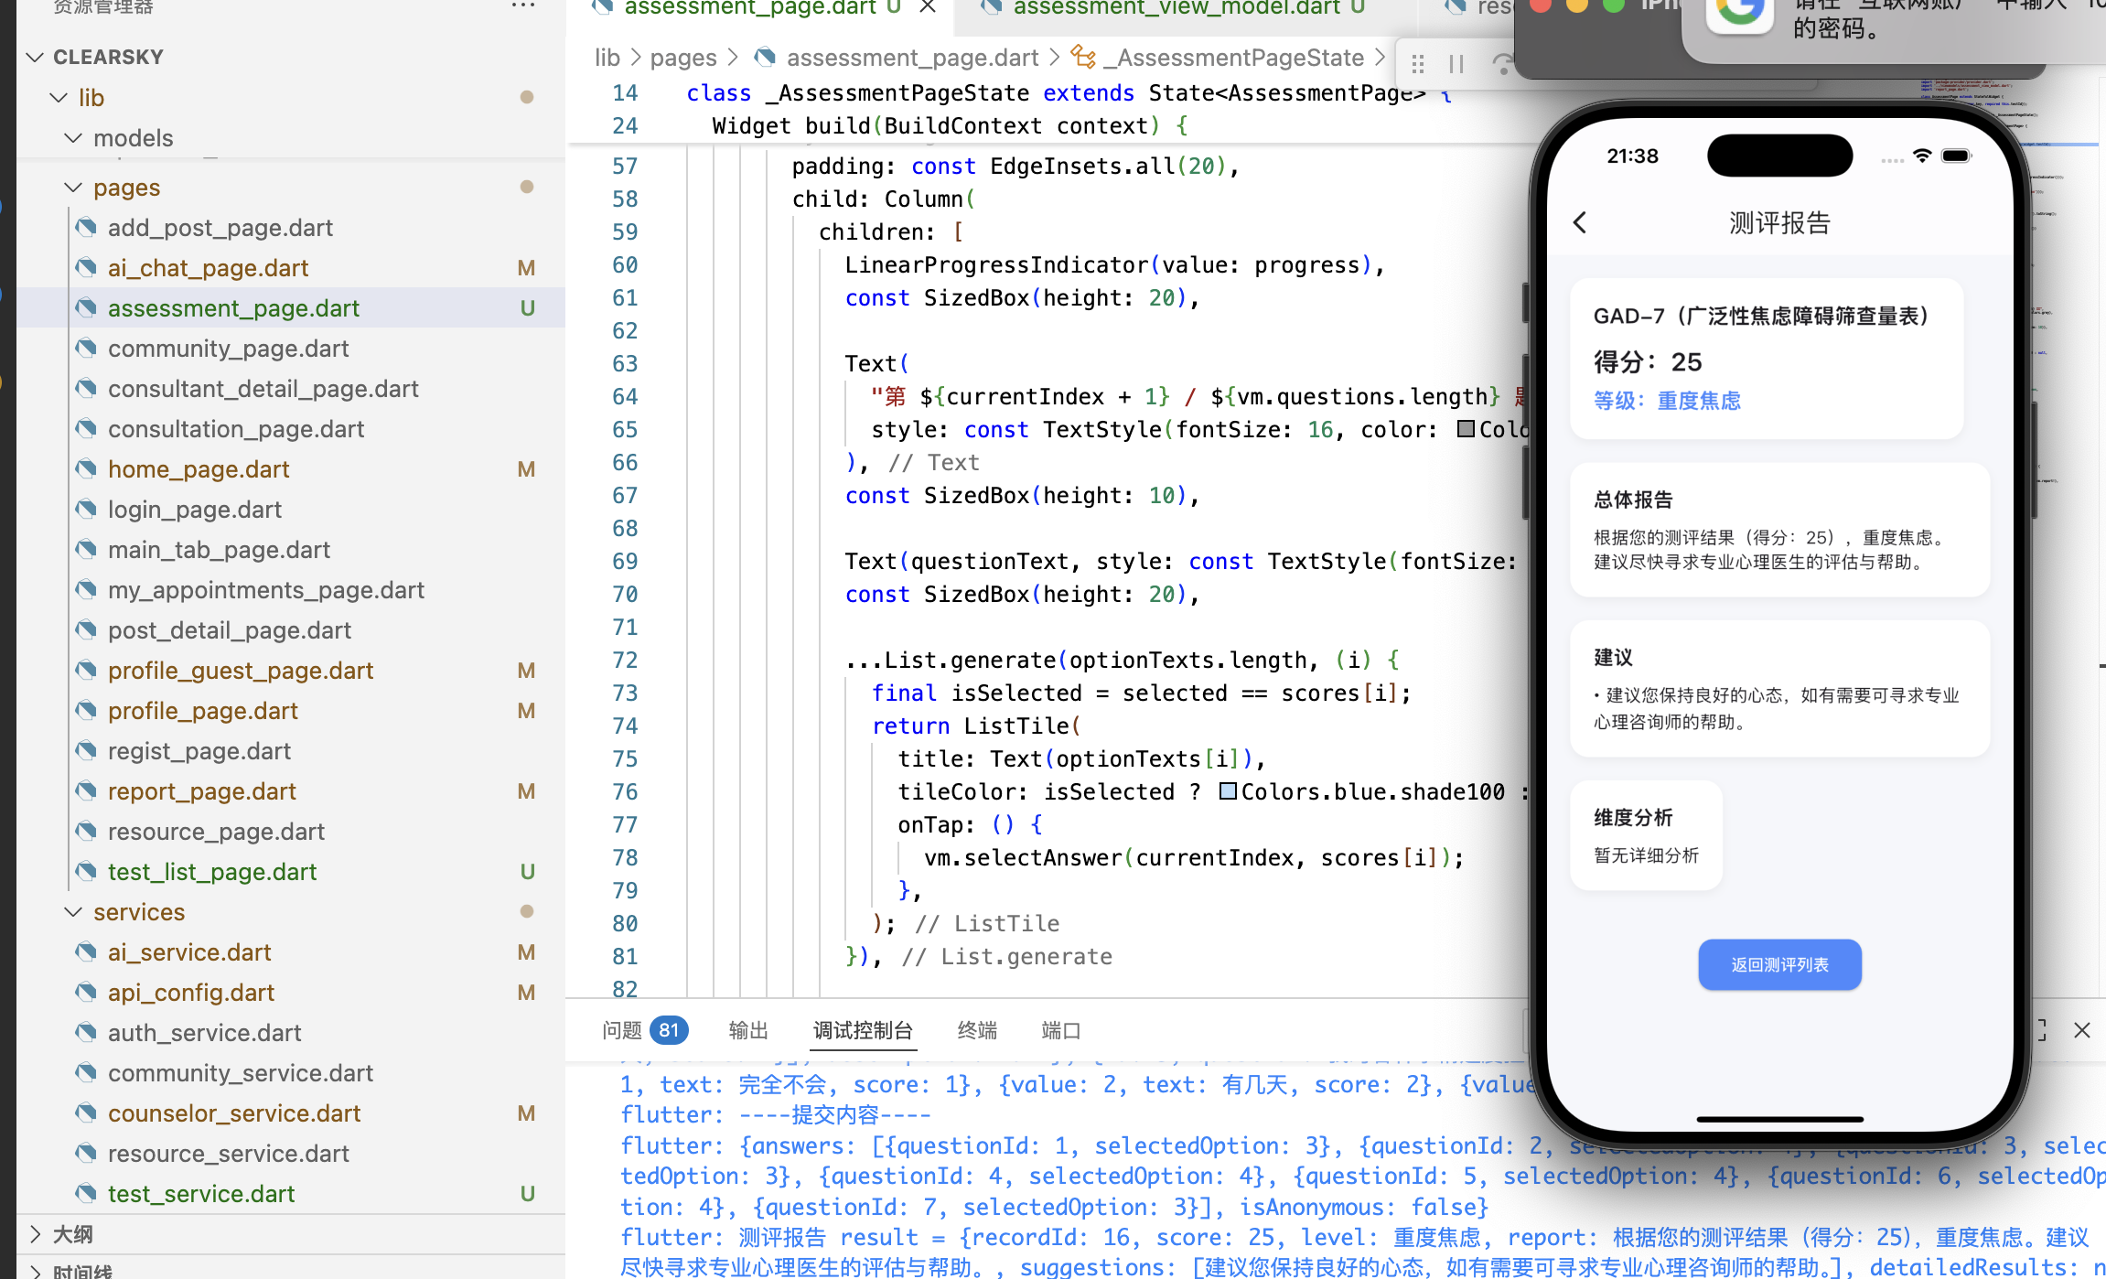Open report_page.dart in the explorer
This screenshot has width=2106, height=1279.
(x=202, y=791)
